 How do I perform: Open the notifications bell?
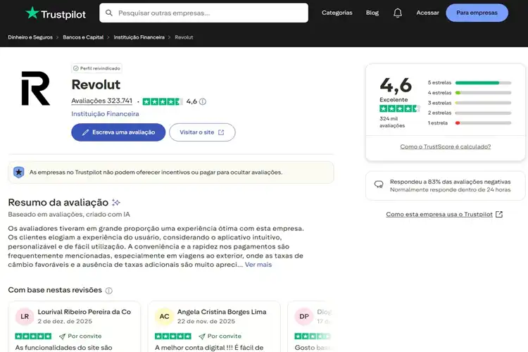tap(398, 13)
